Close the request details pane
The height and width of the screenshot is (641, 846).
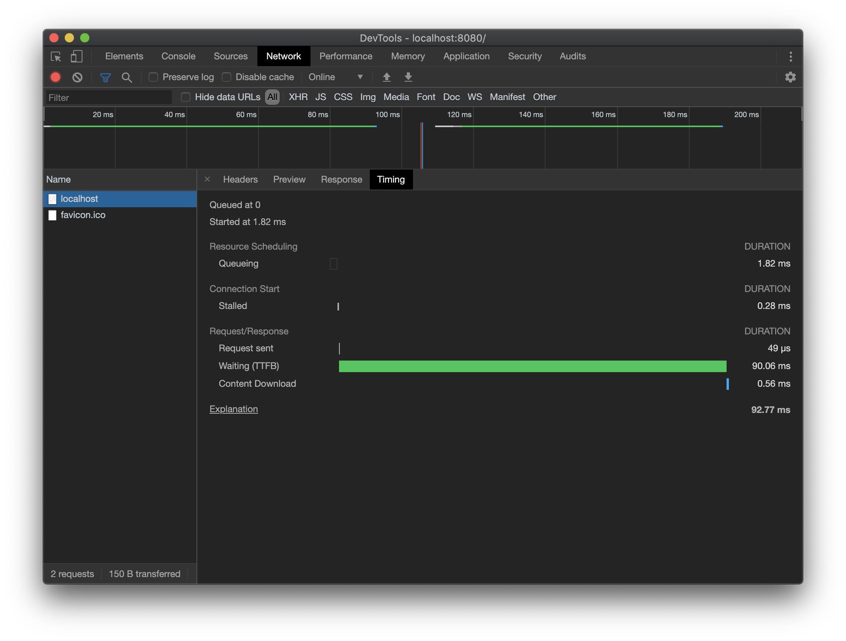click(x=207, y=179)
